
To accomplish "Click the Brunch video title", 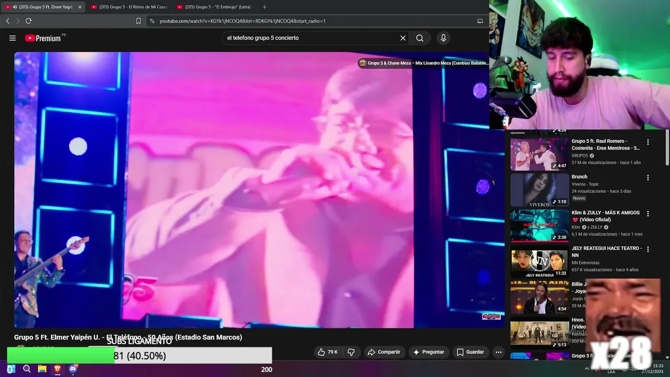I will (579, 177).
